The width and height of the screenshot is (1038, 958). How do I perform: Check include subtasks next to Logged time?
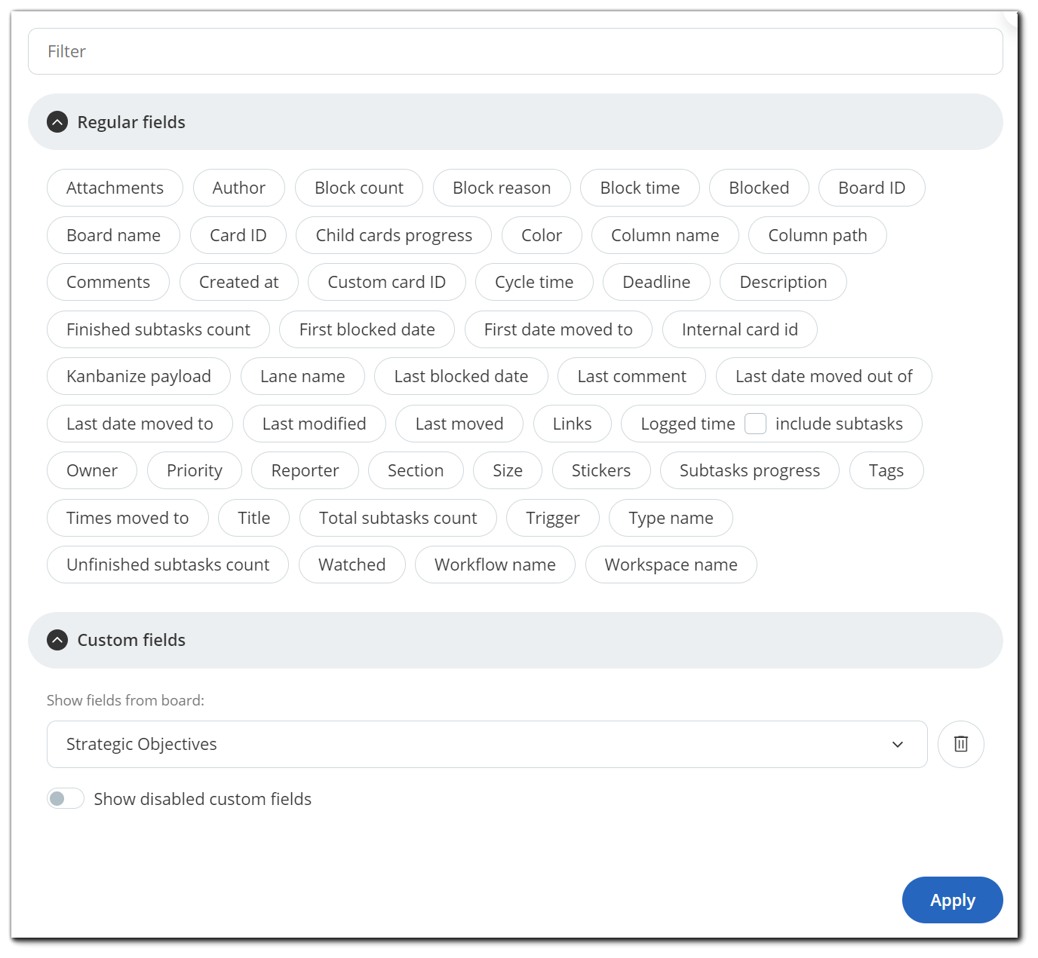click(x=755, y=424)
